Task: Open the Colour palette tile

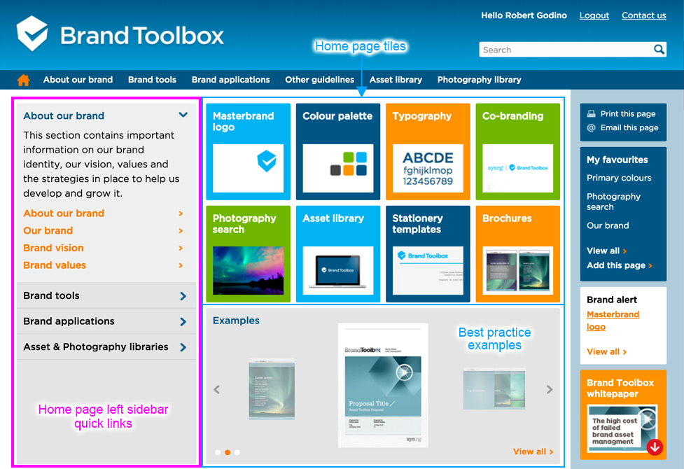Action: coord(337,152)
